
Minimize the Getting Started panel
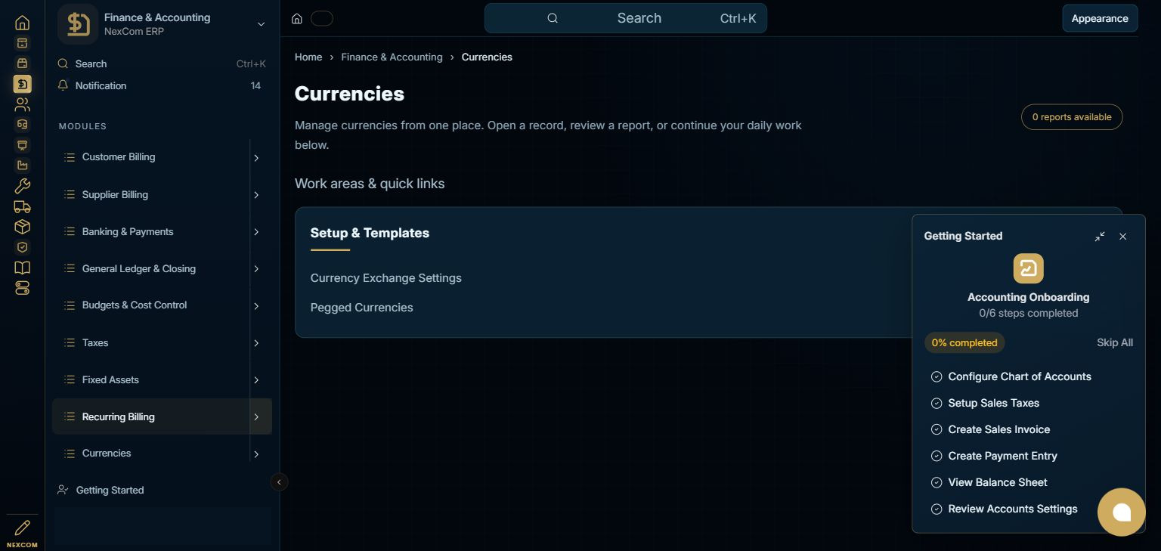point(1100,237)
